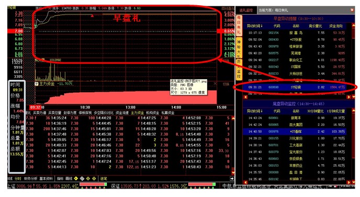The height and width of the screenshot is (197, 360).
Task: Click the down arrow of the trade list scrollbar
Action: pos(233,172)
